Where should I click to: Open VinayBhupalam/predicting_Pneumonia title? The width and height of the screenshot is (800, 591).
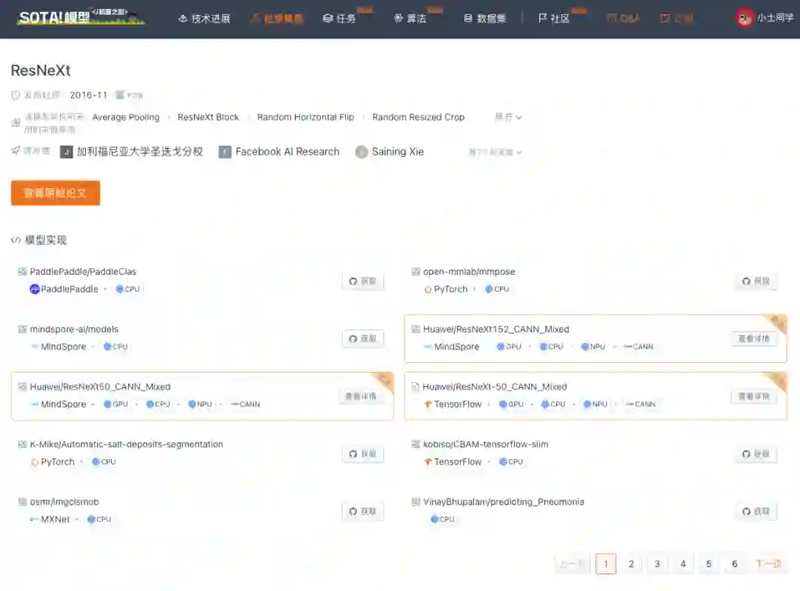pos(504,502)
